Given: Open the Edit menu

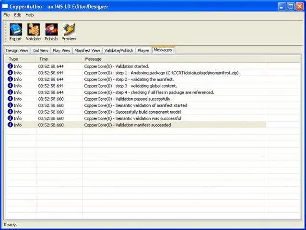Looking at the screenshot, I should [x=17, y=15].
